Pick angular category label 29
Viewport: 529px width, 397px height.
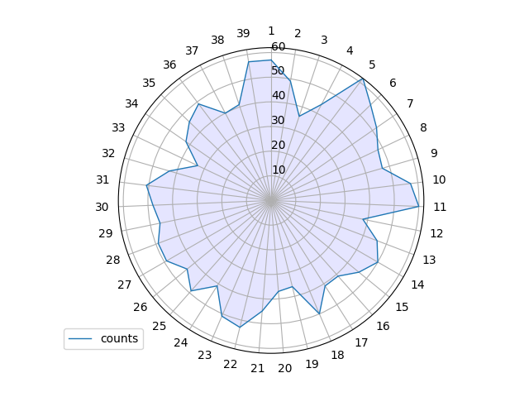[106, 233]
